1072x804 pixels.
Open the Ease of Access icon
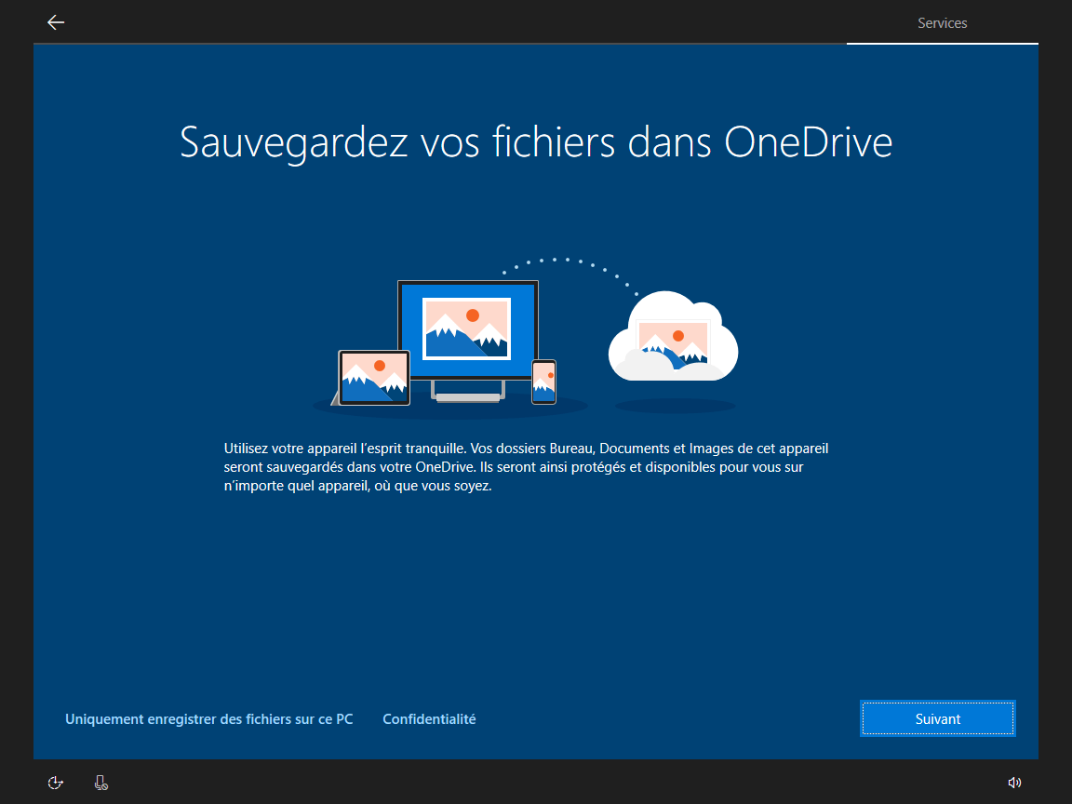point(56,783)
